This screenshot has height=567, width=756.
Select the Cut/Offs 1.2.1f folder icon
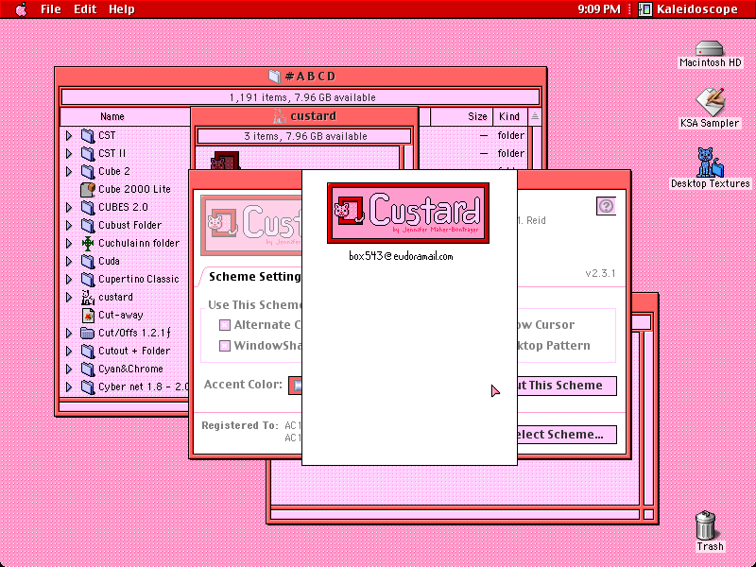point(88,334)
